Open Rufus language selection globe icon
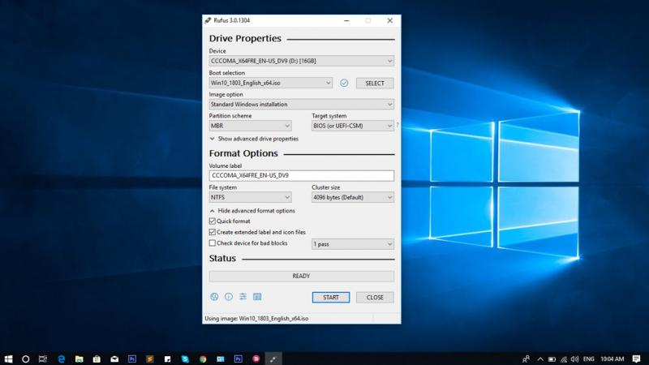This screenshot has height=365, width=649. (x=214, y=297)
